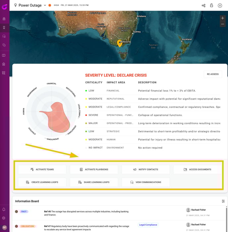Click the yellow Melbourne map pin

[119, 43]
